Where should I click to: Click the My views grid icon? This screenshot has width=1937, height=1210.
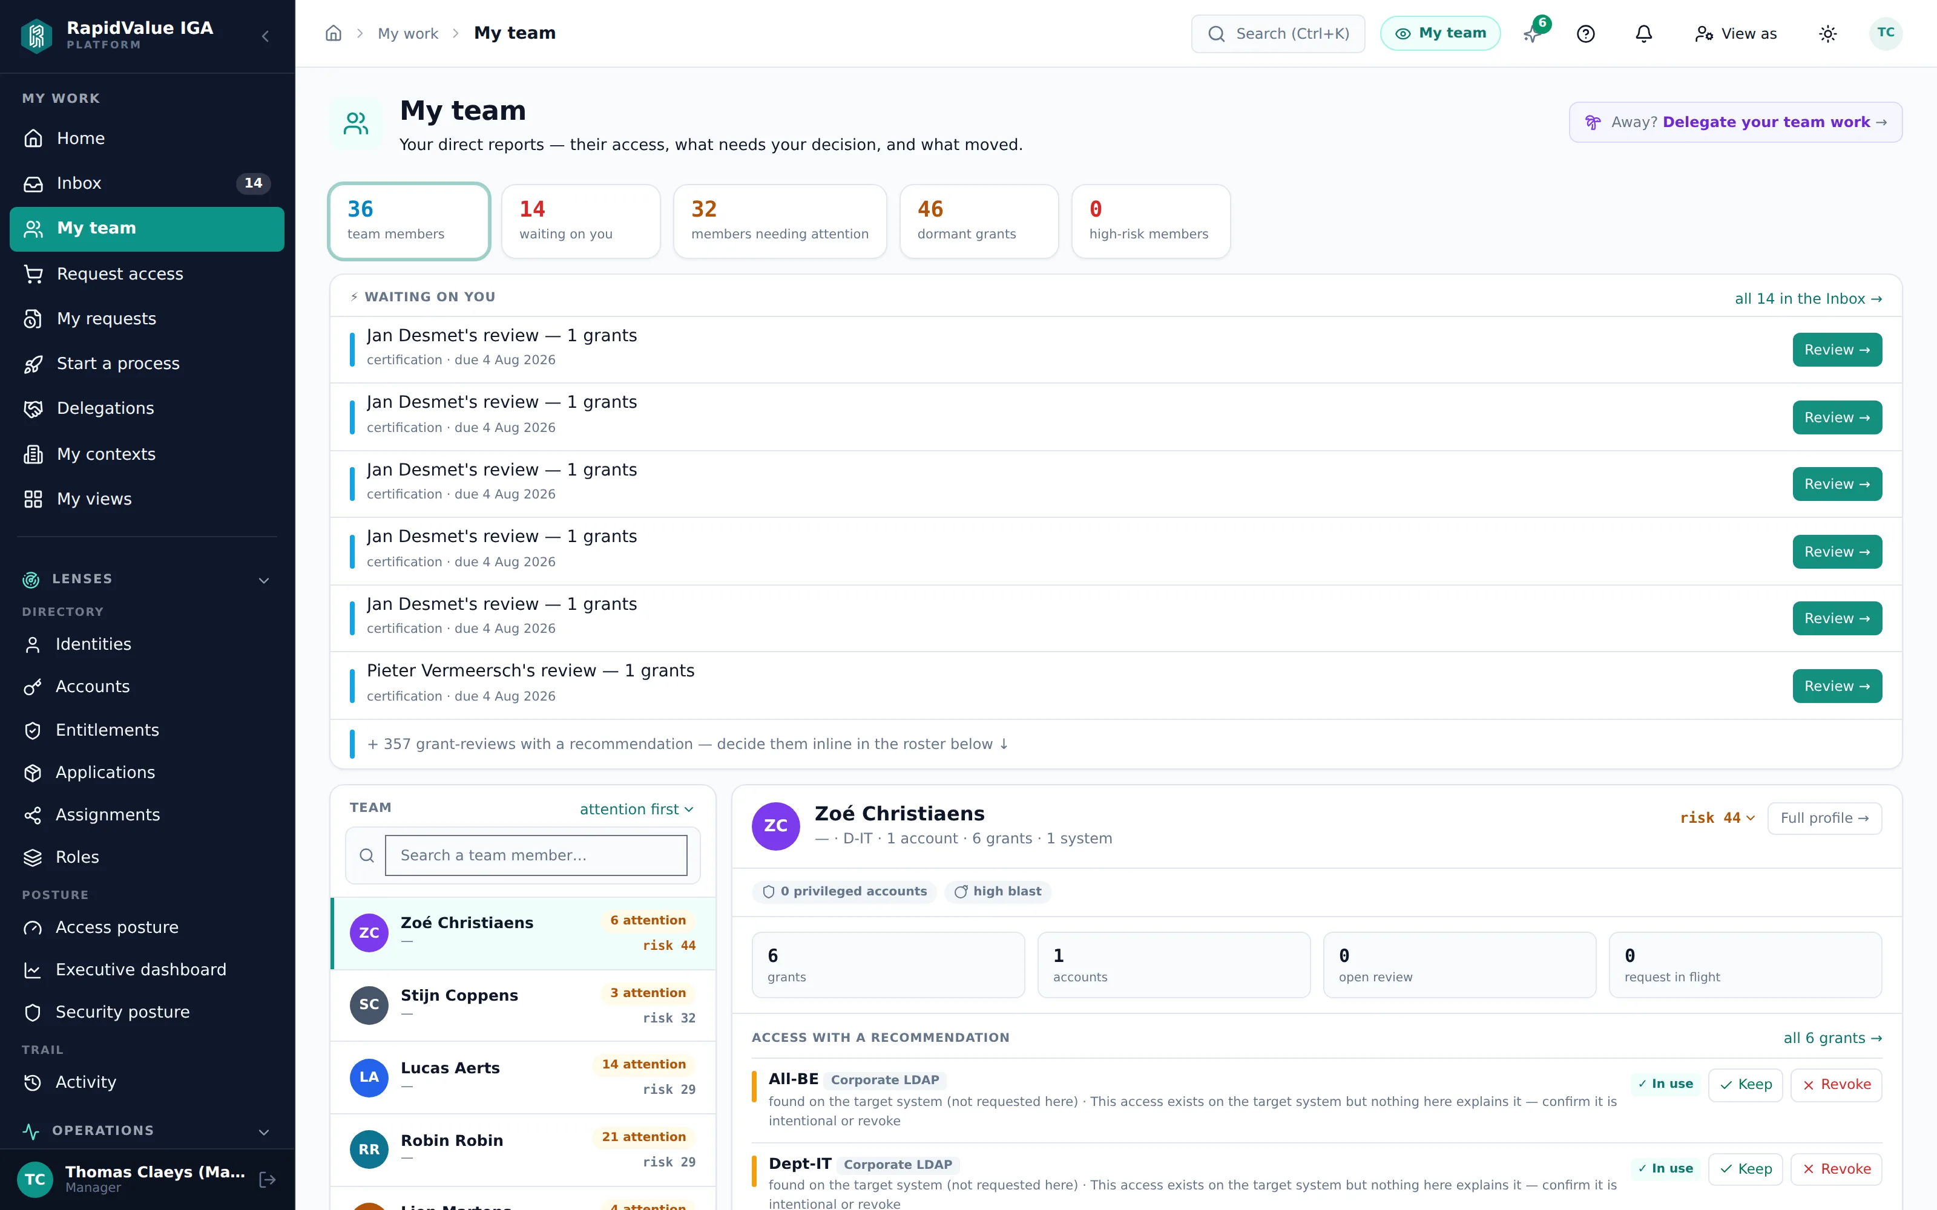[x=33, y=499]
